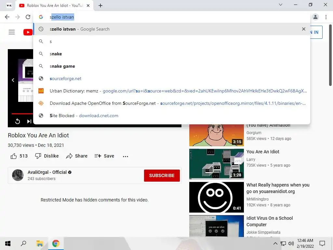
Task: Click the YouTube logo icon
Action: click(28, 32)
